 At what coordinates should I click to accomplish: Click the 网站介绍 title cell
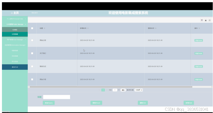point(43,79)
